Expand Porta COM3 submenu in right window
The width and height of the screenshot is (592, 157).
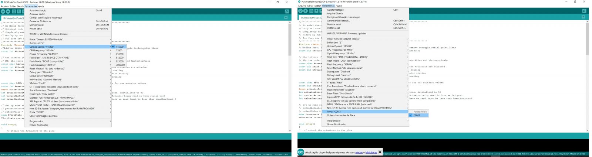(365, 112)
